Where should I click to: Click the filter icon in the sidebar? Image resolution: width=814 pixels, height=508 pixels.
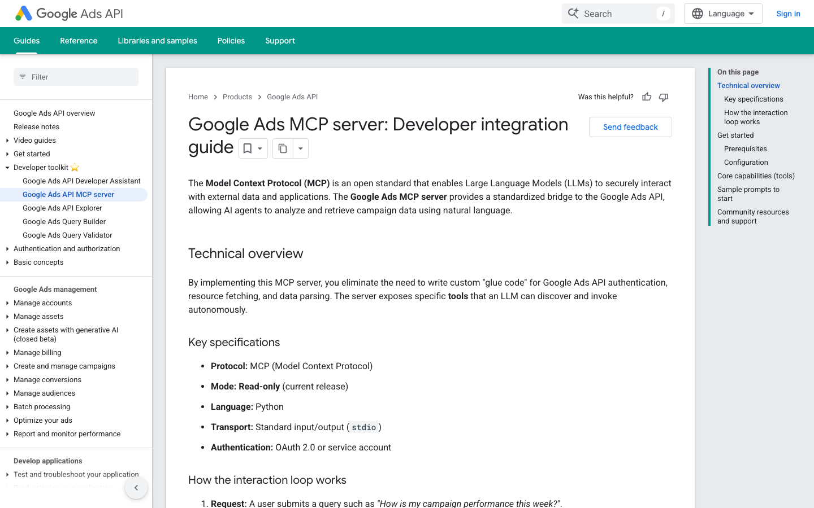(22, 76)
